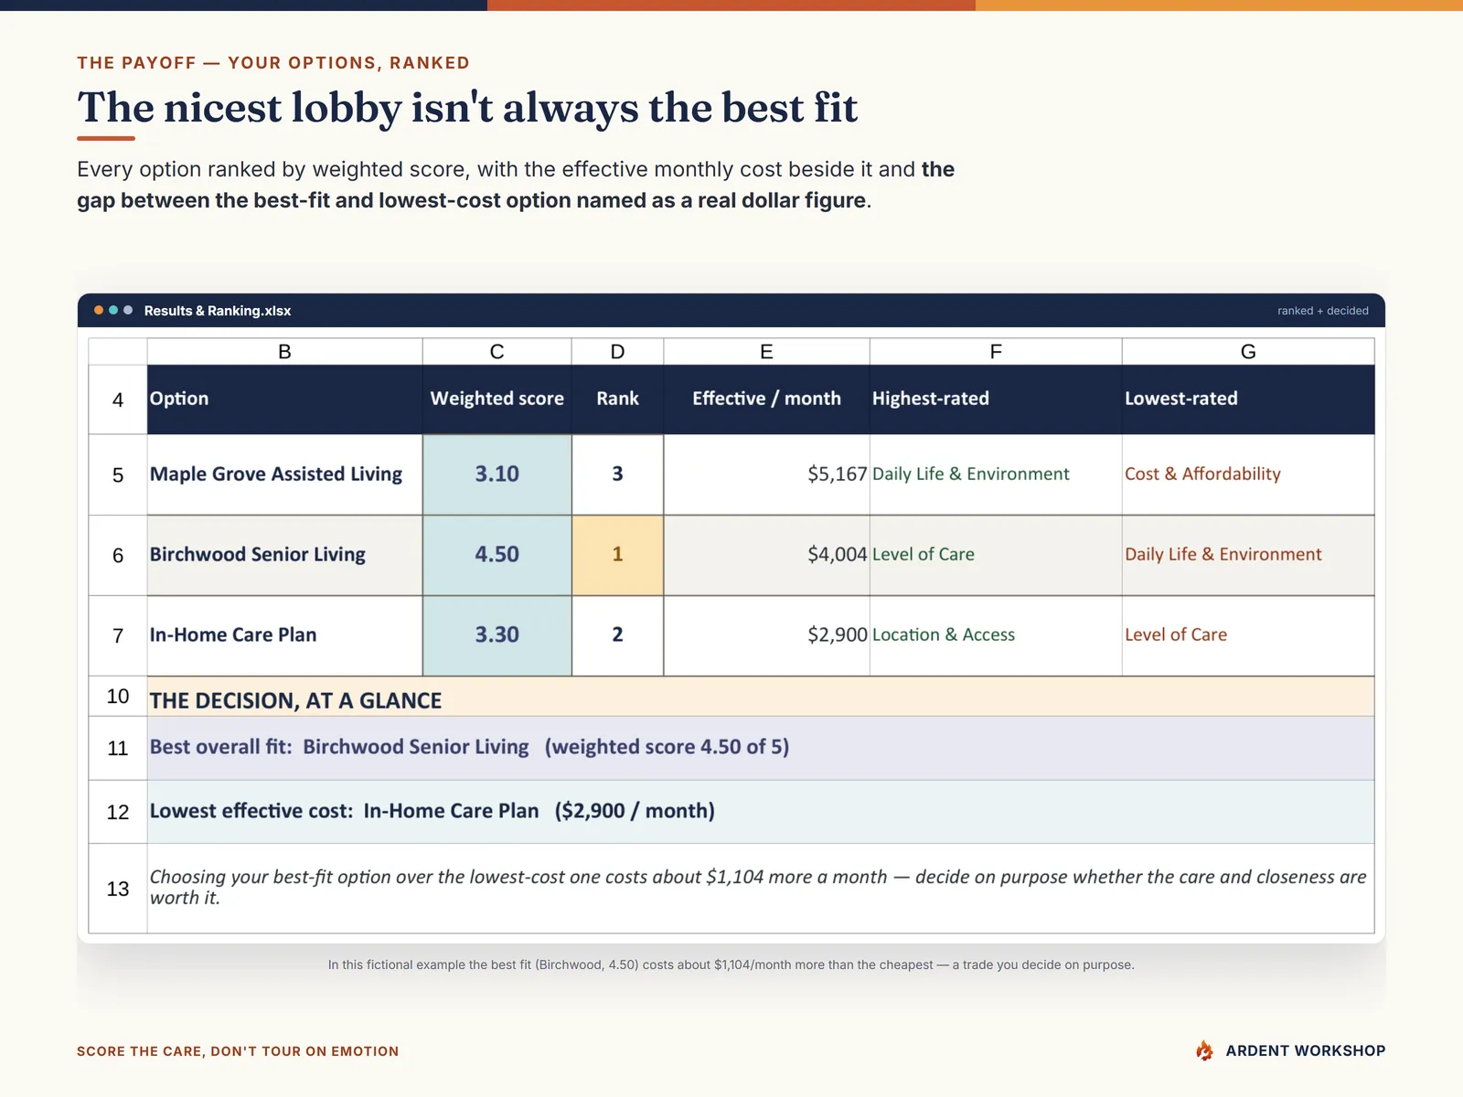Select row 10 header

[118, 696]
